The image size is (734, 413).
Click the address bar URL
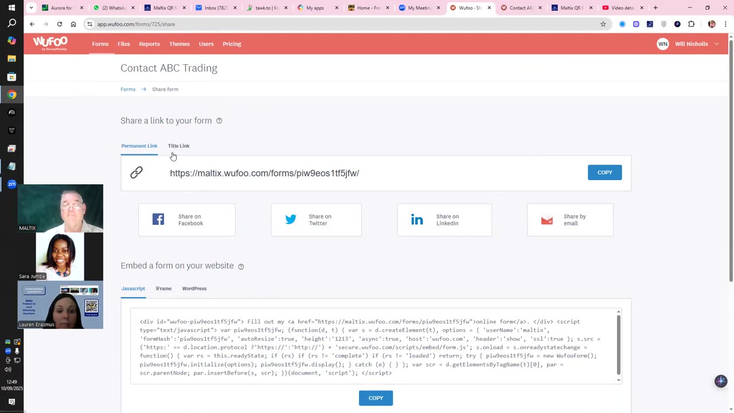tap(136, 24)
